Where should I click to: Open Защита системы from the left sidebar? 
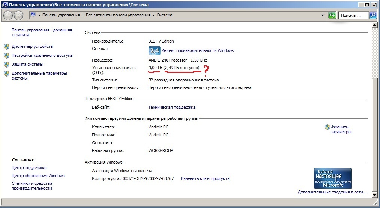click(x=27, y=64)
